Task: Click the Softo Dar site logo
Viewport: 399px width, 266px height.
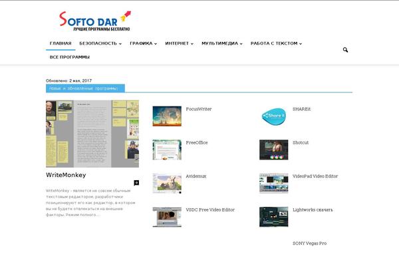Action: pos(95,21)
